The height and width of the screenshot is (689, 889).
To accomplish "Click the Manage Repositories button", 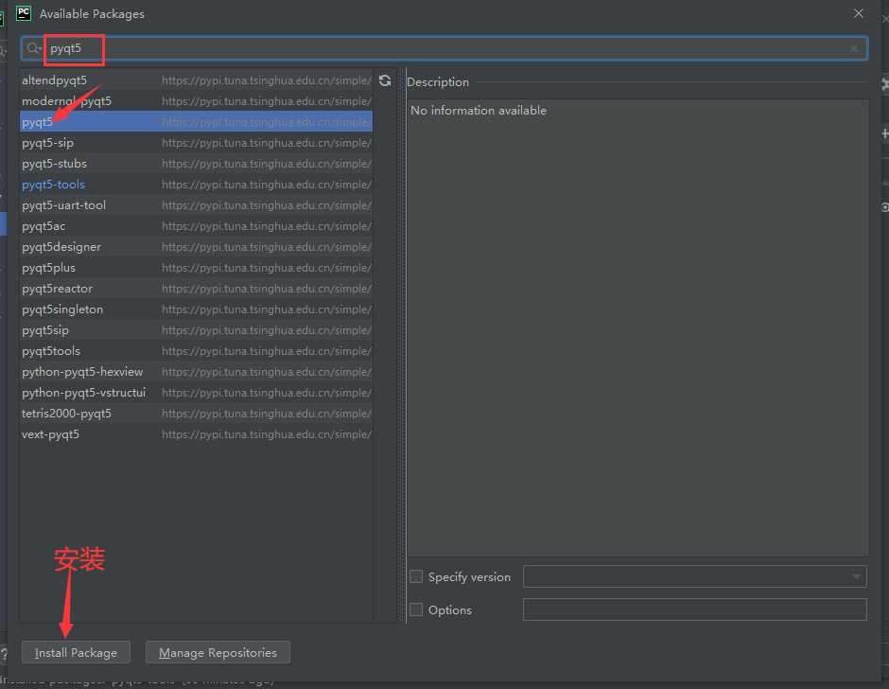I will [218, 652].
